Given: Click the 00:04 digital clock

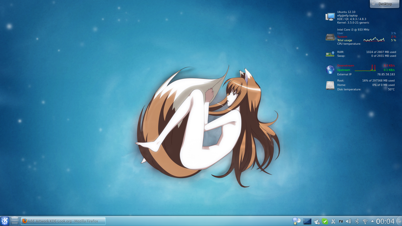Looking at the screenshot, I should click(385, 221).
